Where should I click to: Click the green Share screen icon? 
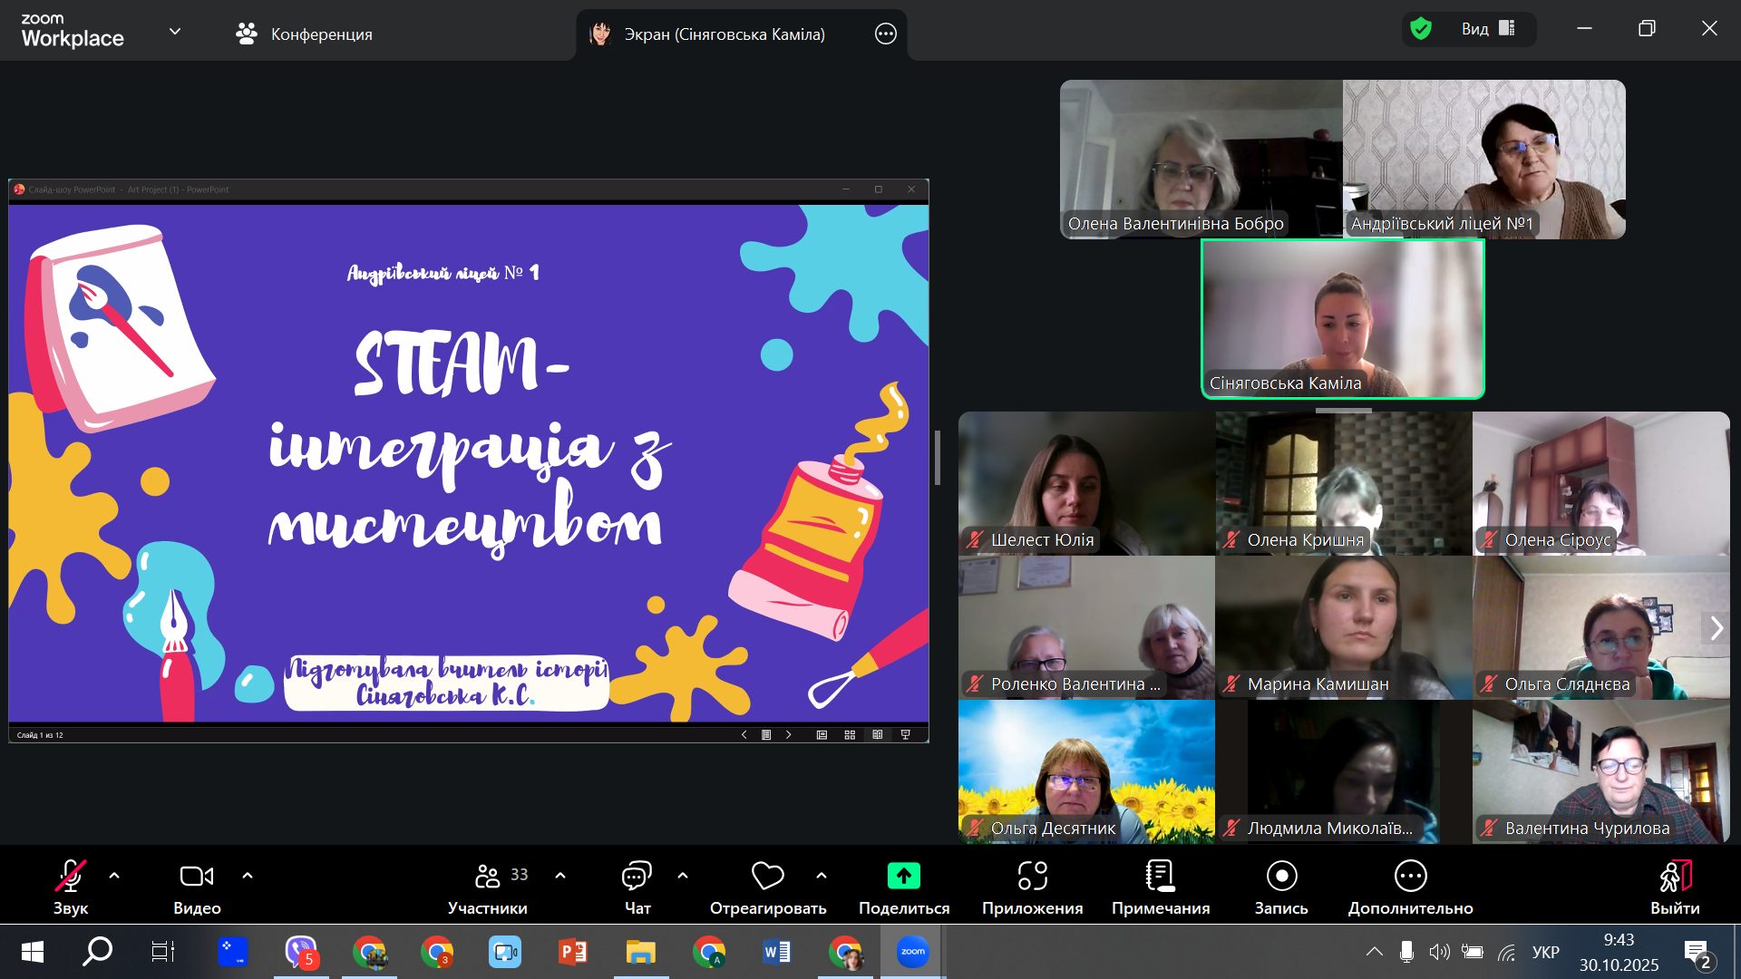[x=903, y=877]
